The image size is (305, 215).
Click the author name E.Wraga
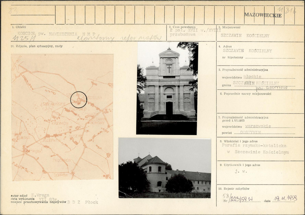pos(40,195)
